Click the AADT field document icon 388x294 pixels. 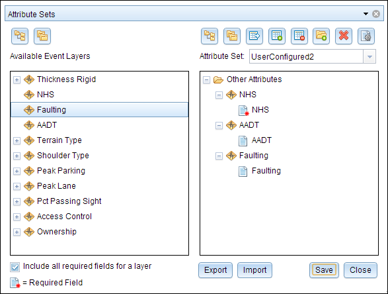pos(243,141)
